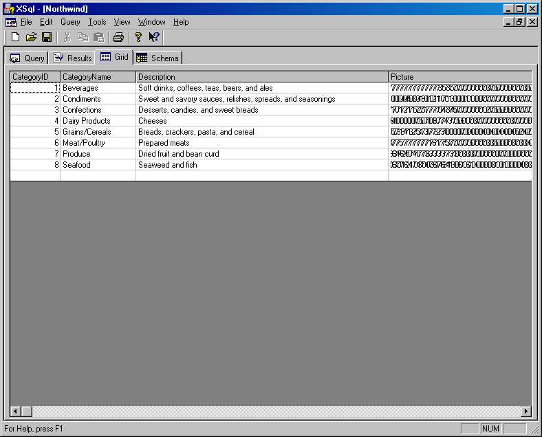Click the Cheeses description cell
Viewport: 542px width, 437px height.
(x=262, y=121)
